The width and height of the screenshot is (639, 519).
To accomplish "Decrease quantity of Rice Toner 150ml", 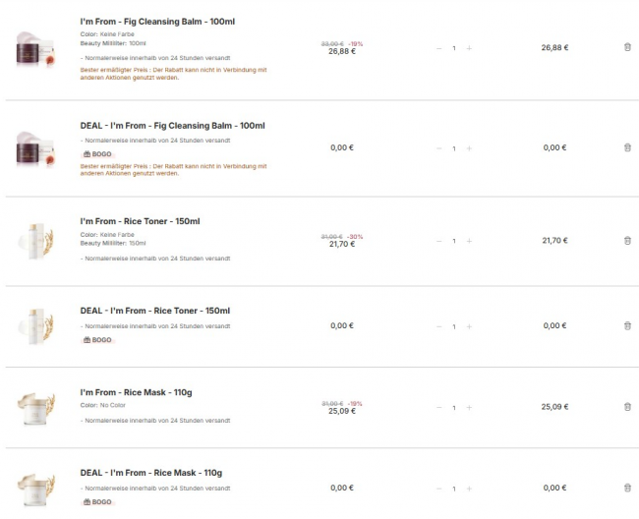I will (x=438, y=241).
